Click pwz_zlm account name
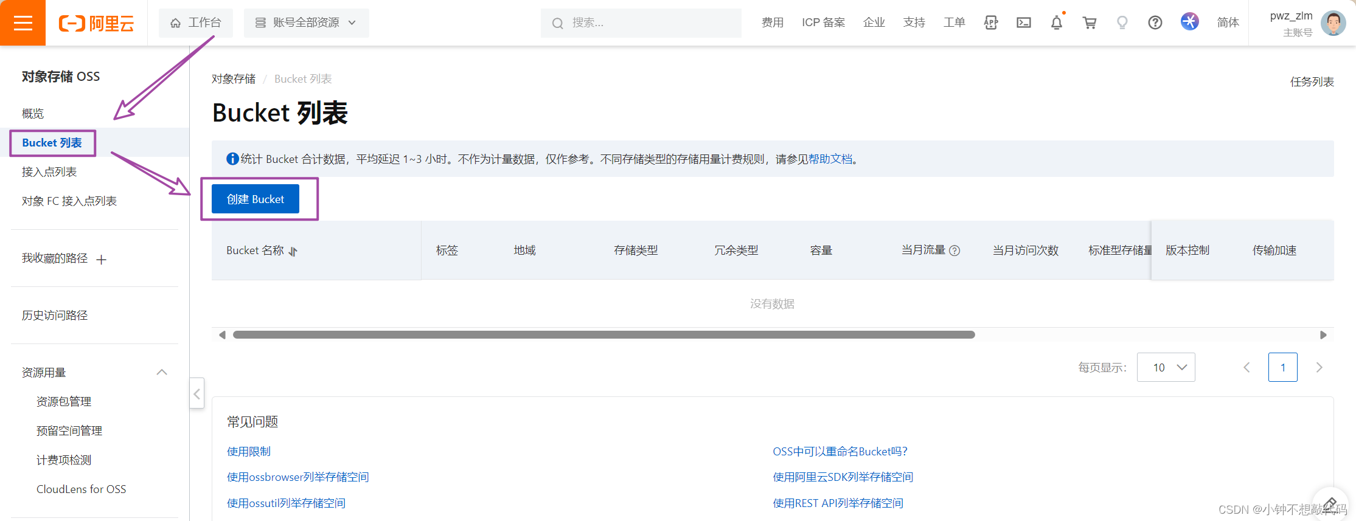 click(x=1291, y=16)
